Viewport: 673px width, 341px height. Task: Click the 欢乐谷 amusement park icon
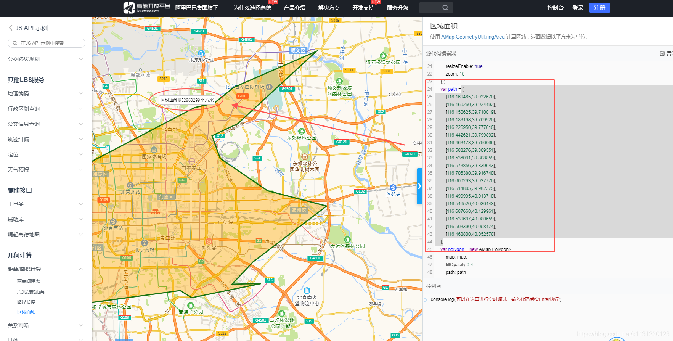209,241
